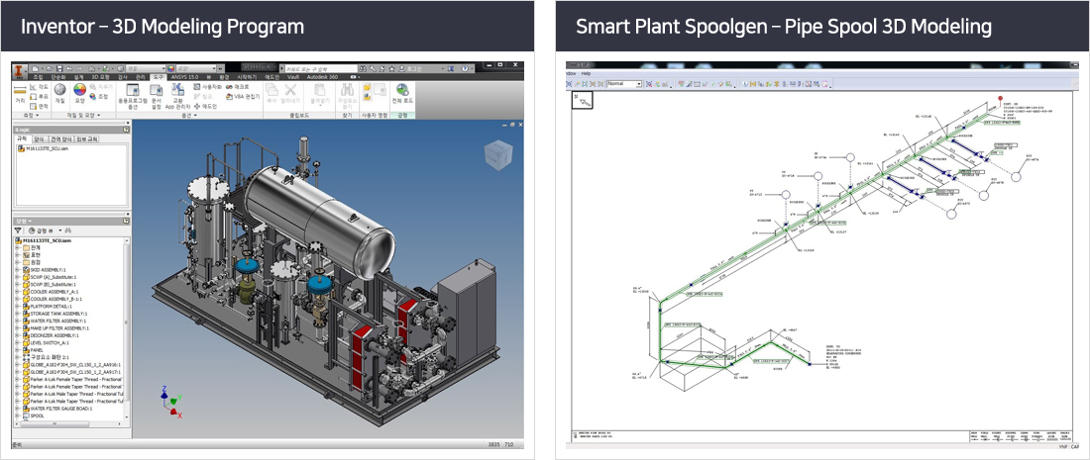Open the 매크로 macros tool
Screen dimensions: 1090x460
[x=237, y=87]
